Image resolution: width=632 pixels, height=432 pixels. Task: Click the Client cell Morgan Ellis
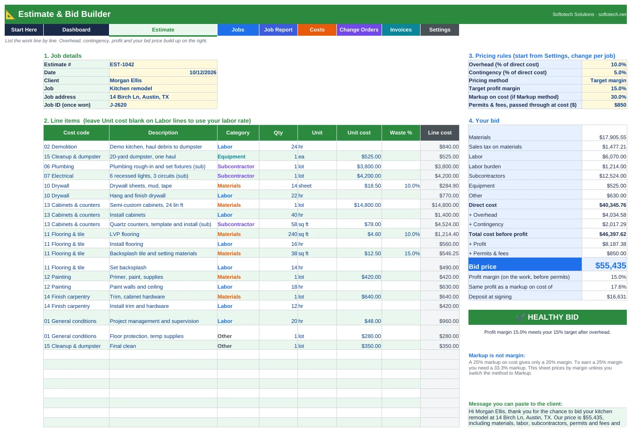point(163,80)
